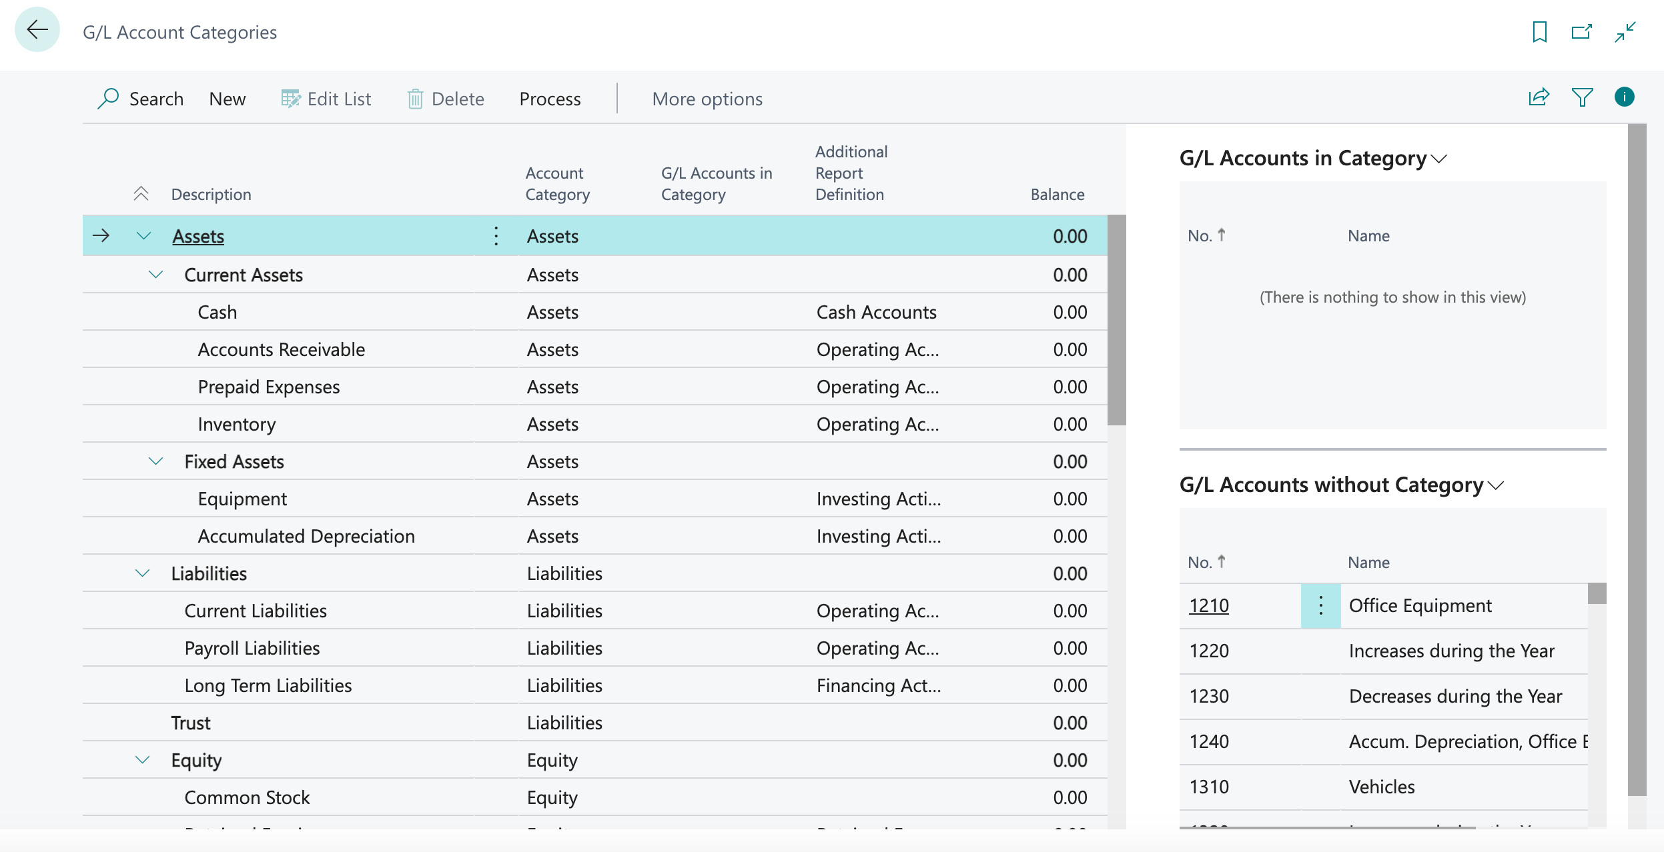Toggle the filter pane funnel icon

pos(1582,97)
